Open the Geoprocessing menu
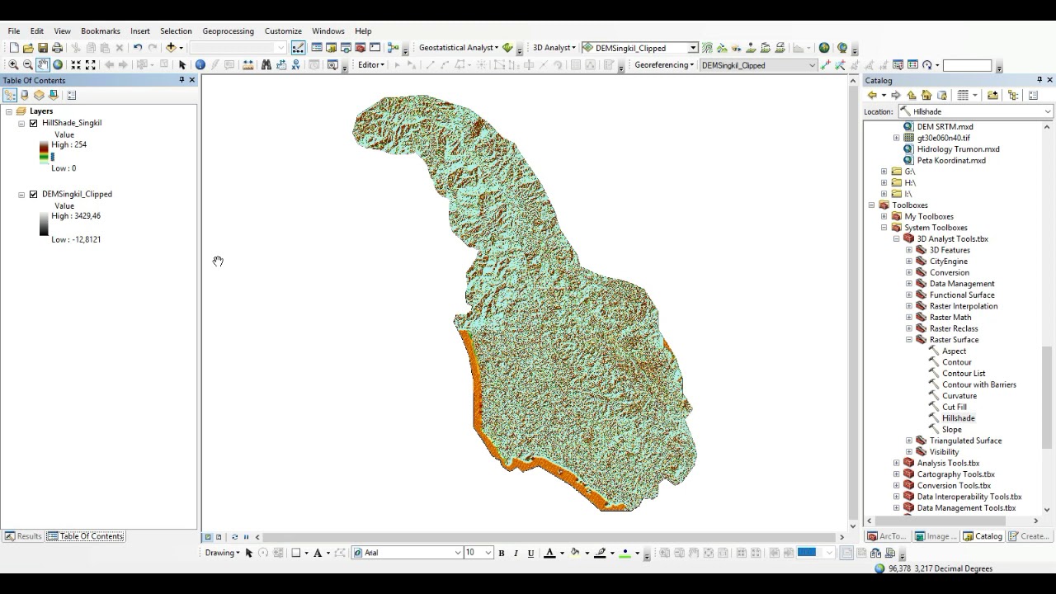 pos(228,31)
